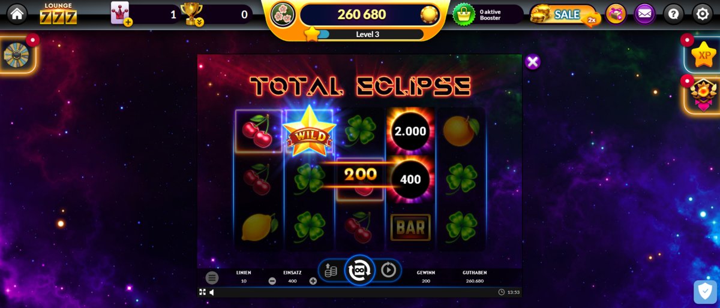
Task: Set max bet with coin stack button
Action: tap(331, 270)
